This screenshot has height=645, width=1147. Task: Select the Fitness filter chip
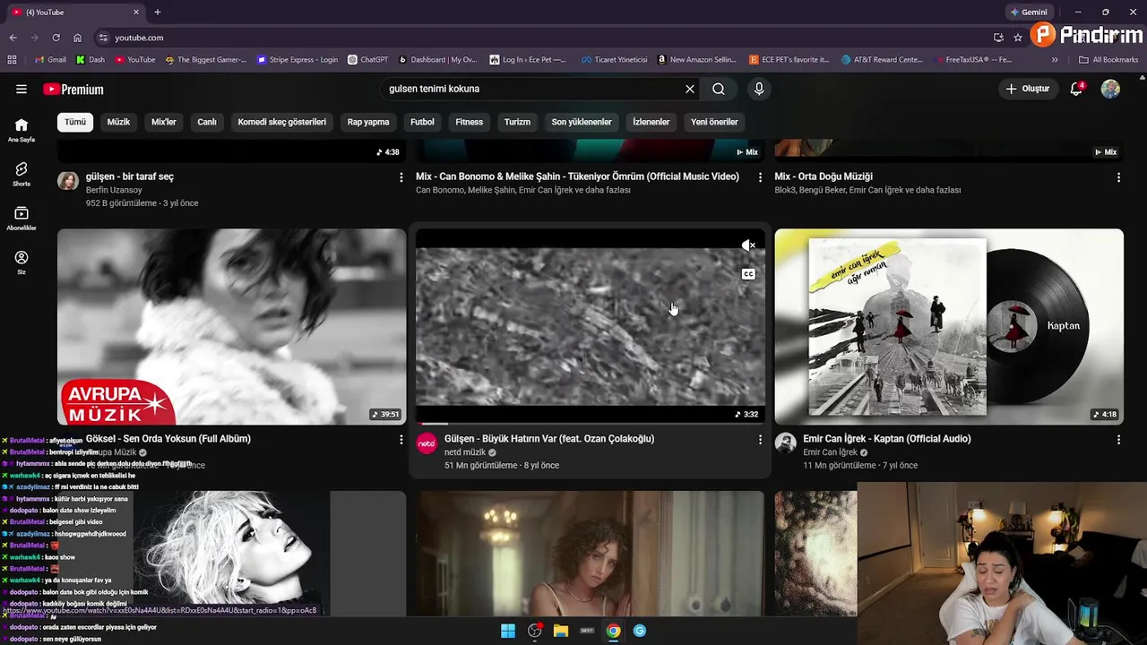tap(469, 122)
